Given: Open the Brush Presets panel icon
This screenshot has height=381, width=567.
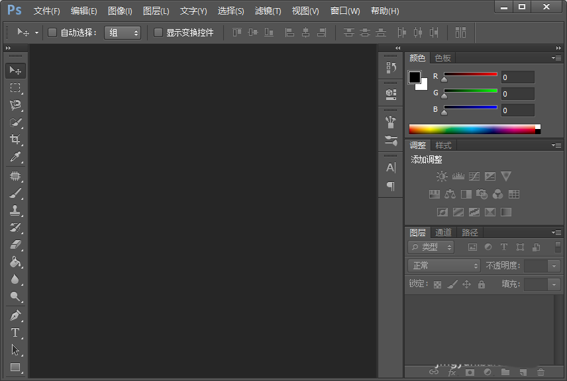Looking at the screenshot, I should [391, 140].
